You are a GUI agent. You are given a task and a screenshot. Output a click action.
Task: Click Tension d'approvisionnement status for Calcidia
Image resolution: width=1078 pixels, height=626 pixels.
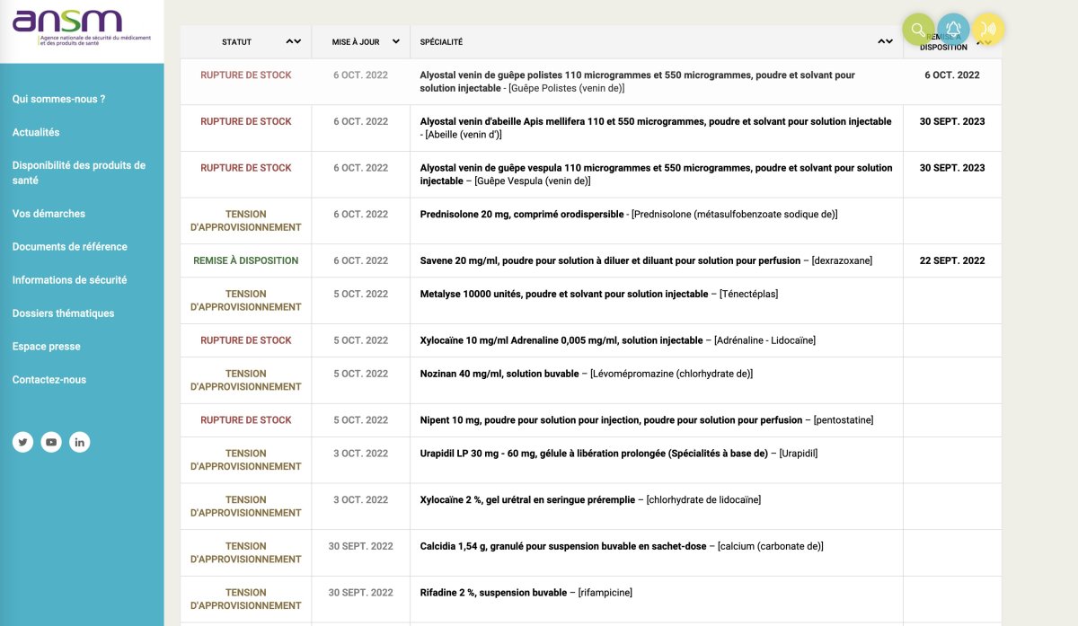[246, 552]
